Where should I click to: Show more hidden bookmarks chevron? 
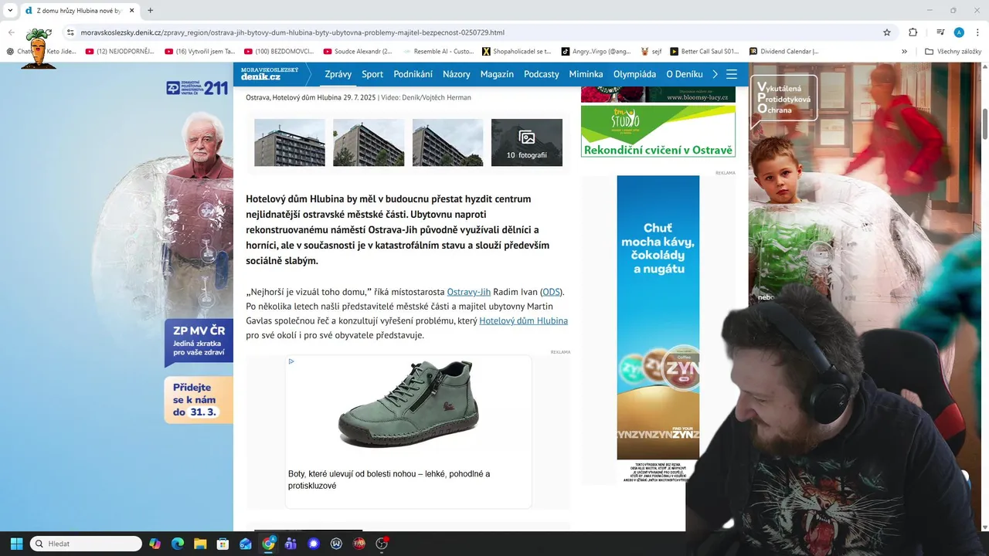(x=904, y=52)
